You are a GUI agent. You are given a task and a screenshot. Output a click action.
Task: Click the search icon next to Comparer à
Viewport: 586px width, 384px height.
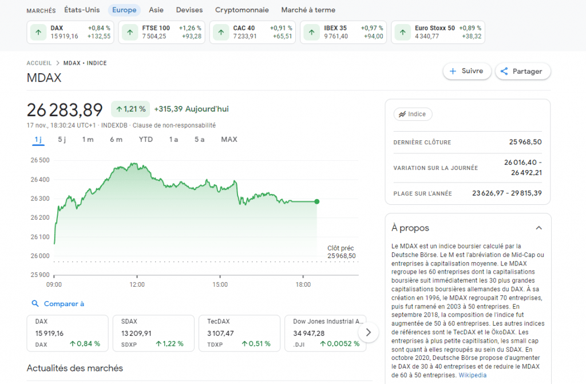[35, 304]
